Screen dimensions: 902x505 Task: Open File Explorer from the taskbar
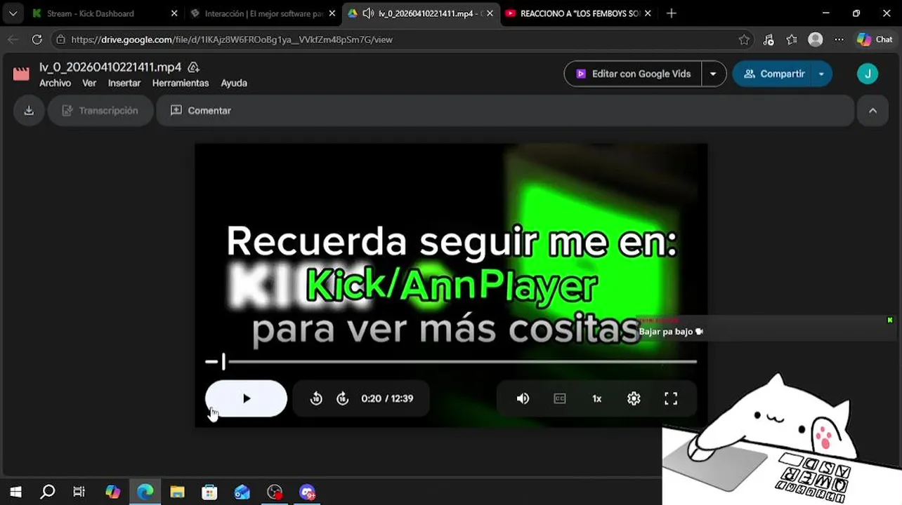click(177, 492)
